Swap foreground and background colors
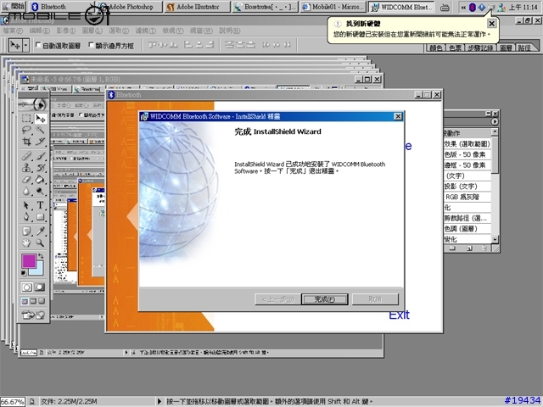This screenshot has width=543, height=407. (x=41, y=256)
